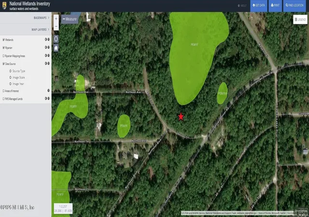
Task: Zoom in on the map
Action: pyautogui.click(x=56, y=19)
